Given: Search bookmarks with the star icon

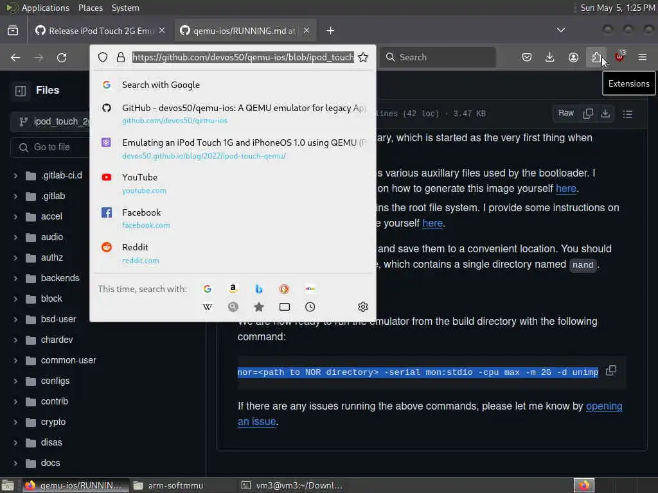Looking at the screenshot, I should click(259, 307).
